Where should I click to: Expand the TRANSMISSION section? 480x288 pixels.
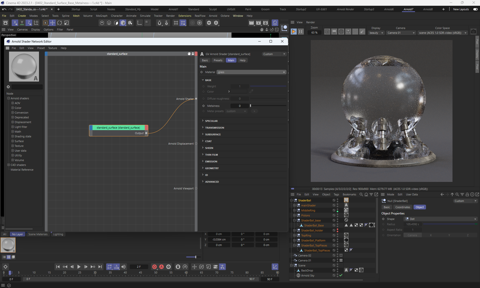[x=214, y=128]
